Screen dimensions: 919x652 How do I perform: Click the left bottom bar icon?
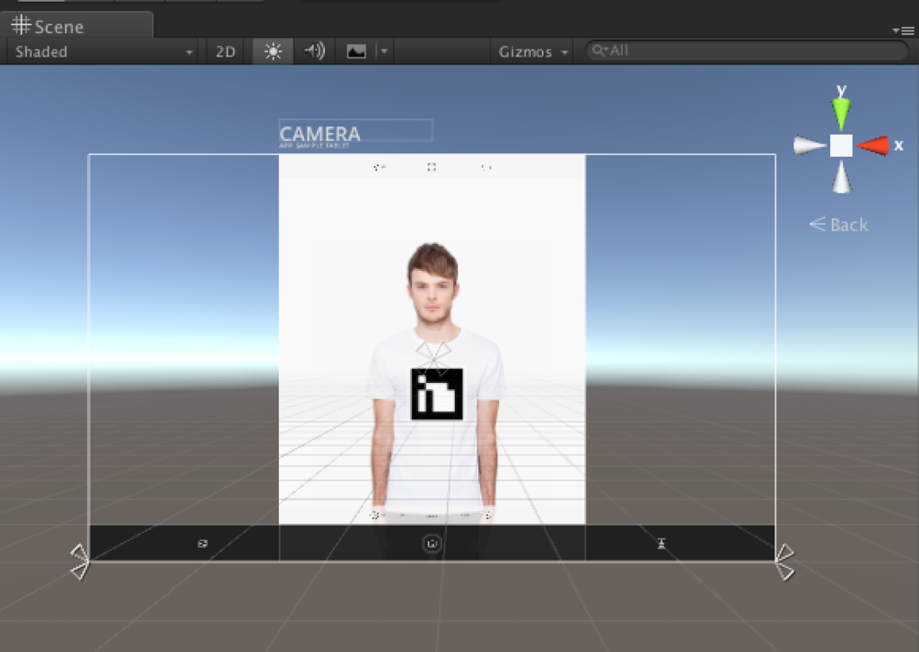[x=203, y=543]
